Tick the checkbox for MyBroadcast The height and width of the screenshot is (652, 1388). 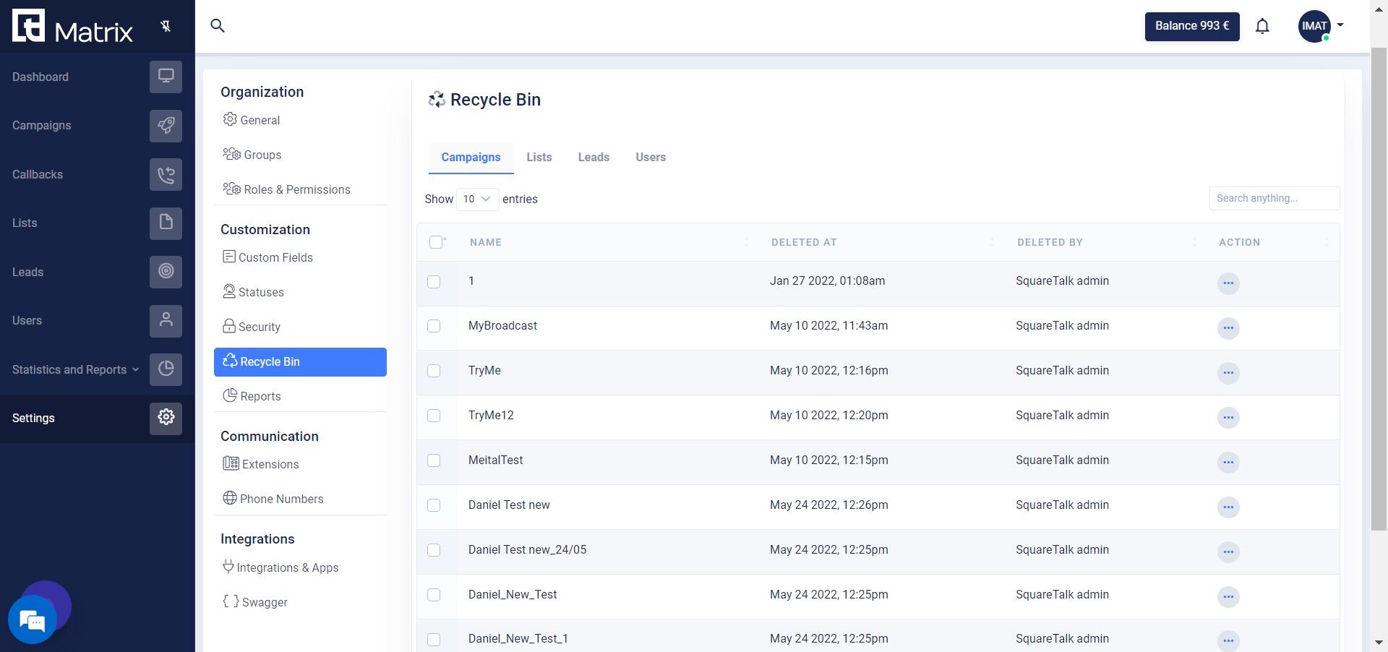point(434,326)
